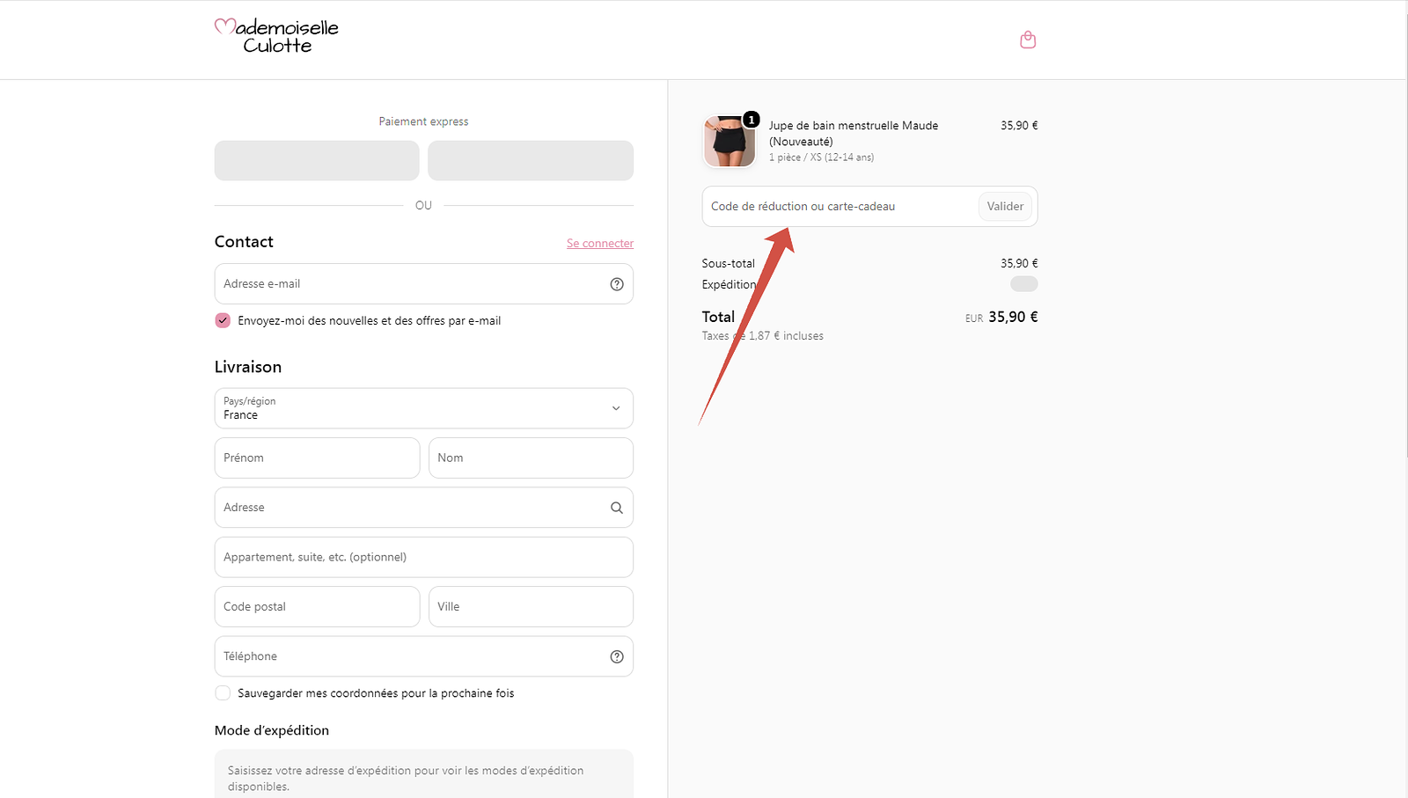Uncheck newsletter offers by e-mail checkbox

223,320
